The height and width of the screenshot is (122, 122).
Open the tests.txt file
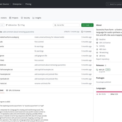[3, 83]
